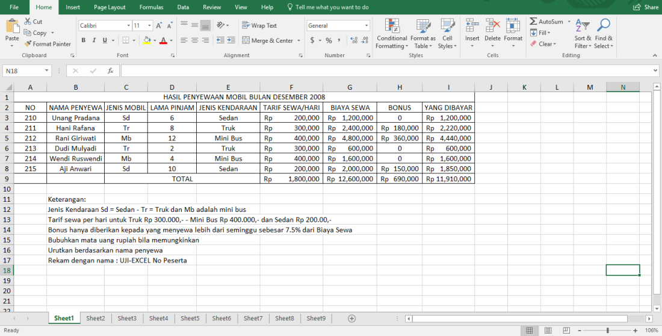
Task: Switch to the Data tab
Action: click(x=183, y=7)
